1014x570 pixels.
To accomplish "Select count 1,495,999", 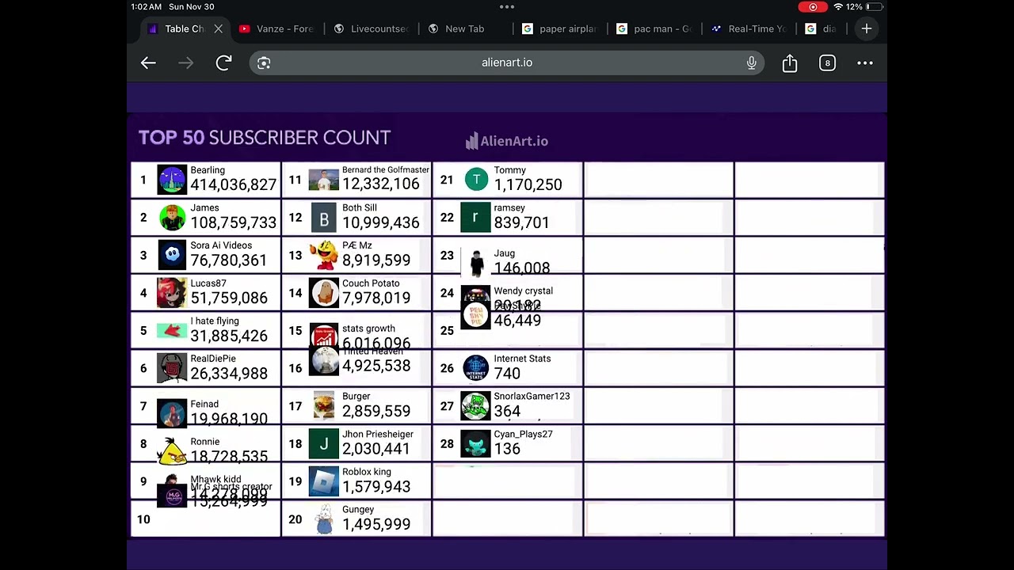I will pyautogui.click(x=376, y=525).
